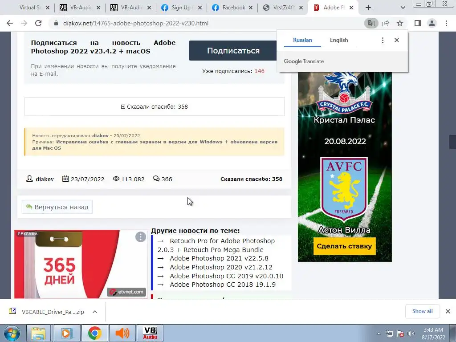
Task: Expand the VBCABLE download options arrow
Action: 95,312
